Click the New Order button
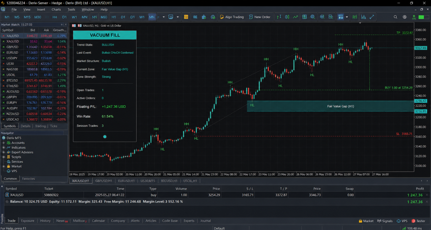 (260, 17)
